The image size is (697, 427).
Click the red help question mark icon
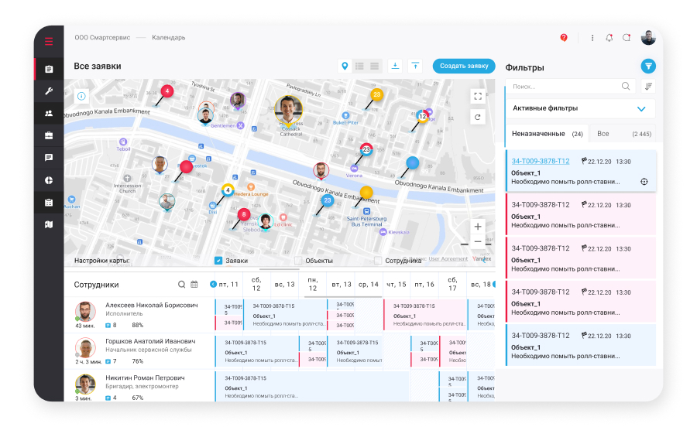(x=564, y=38)
